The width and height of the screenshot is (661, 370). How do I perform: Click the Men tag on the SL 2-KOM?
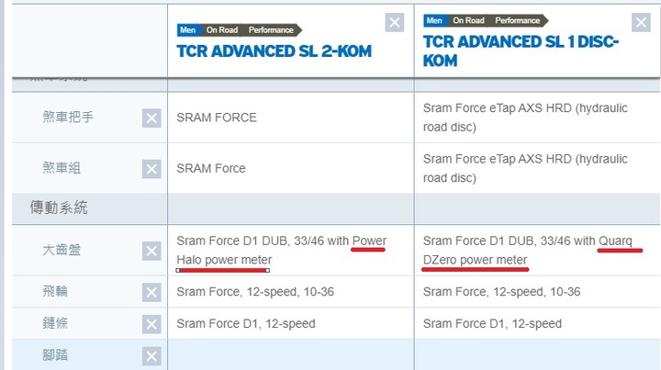(187, 30)
